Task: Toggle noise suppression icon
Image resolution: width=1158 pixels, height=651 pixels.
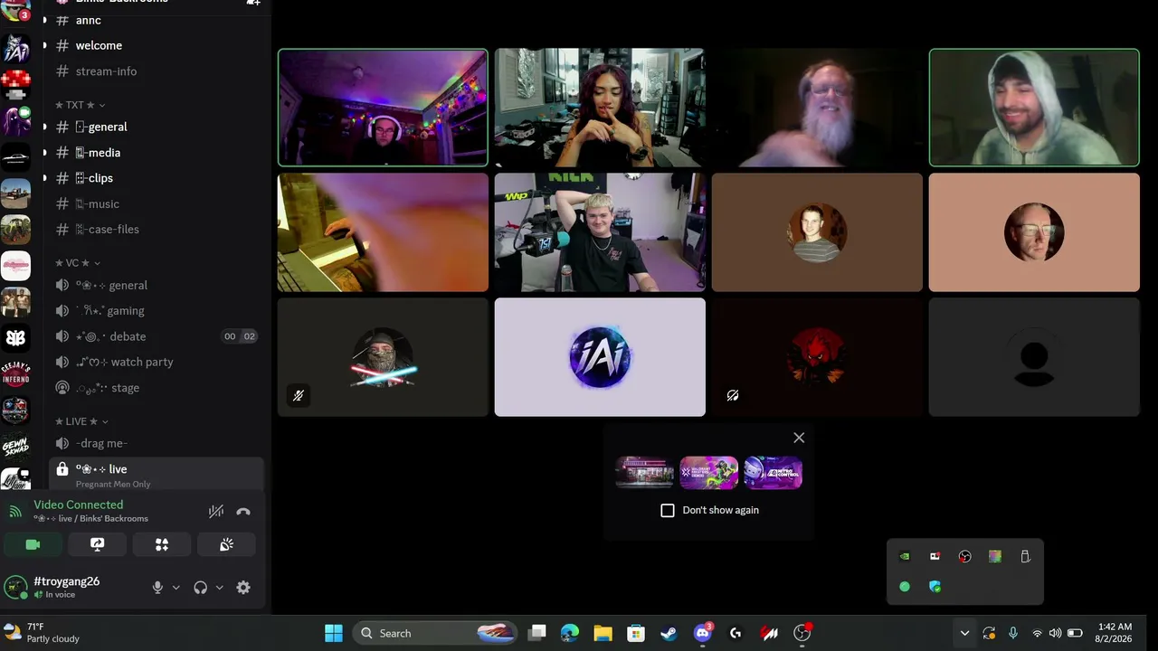Action: pos(216,512)
